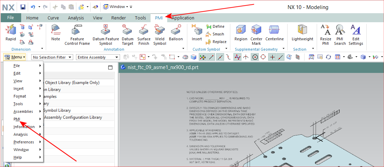The image size is (384, 167).
Task: Toggle Existing Point snap option
Action: pyautogui.click(x=272, y=57)
